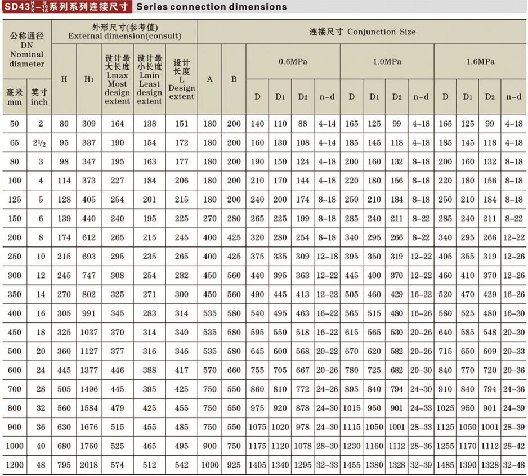The image size is (528, 476).
Task: Click the H column header
Action: point(64,79)
